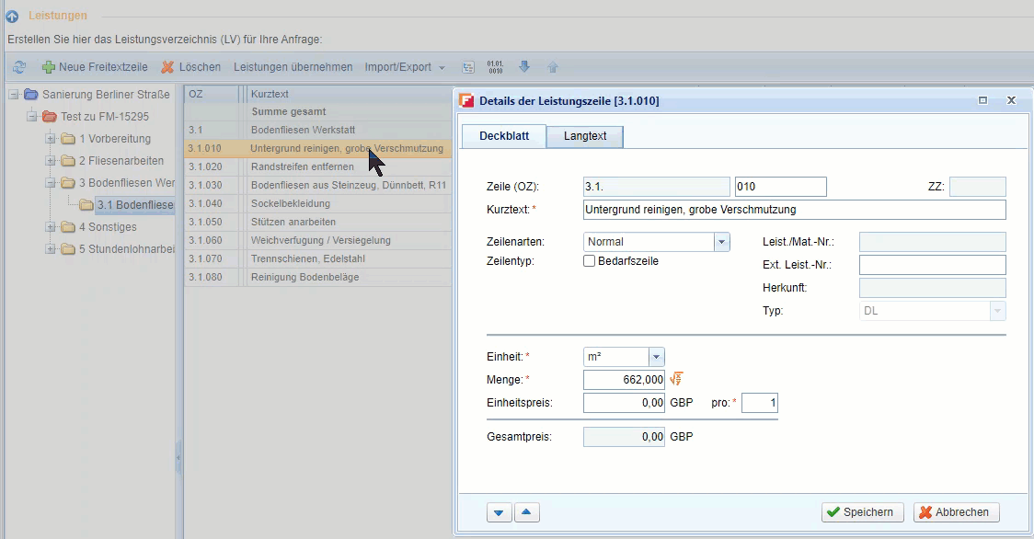This screenshot has width=1034, height=539.
Task: Select the Deckblatt tab
Action: [504, 136]
